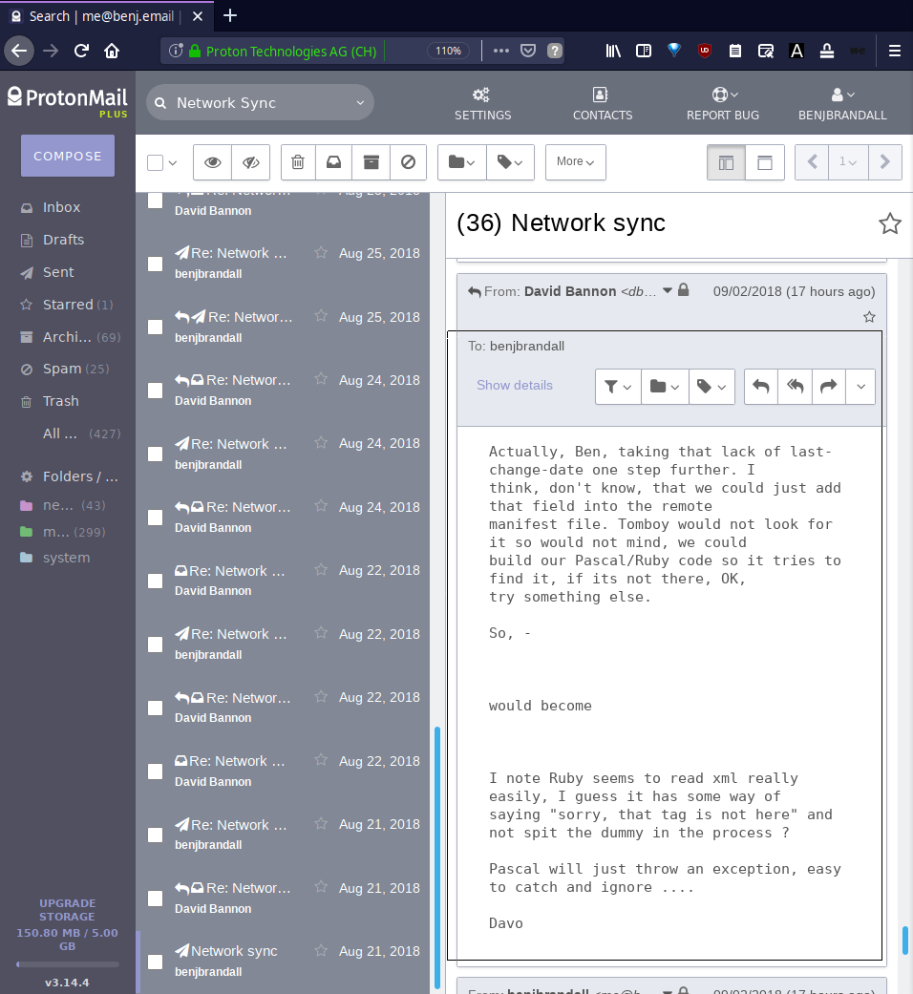The width and height of the screenshot is (913, 994).
Task: Click the conversation pane scrollbar
Action: [905, 941]
